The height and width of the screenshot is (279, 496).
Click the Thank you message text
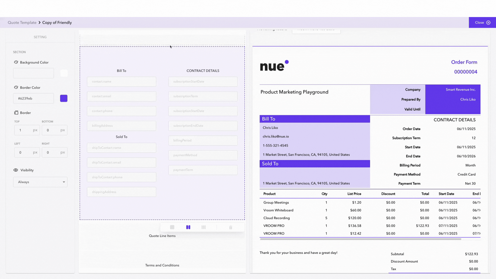[298, 253]
